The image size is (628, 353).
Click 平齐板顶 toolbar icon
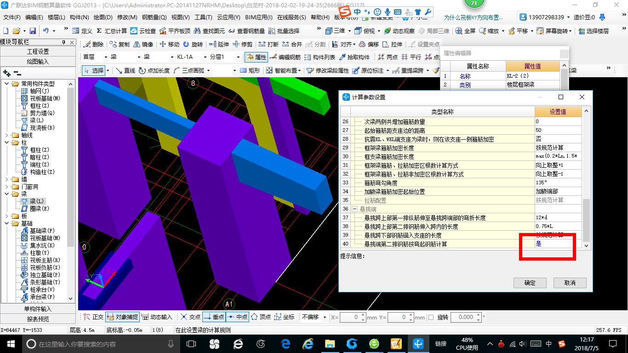(175, 31)
